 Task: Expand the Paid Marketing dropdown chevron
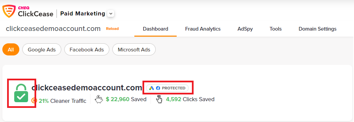coord(110,14)
